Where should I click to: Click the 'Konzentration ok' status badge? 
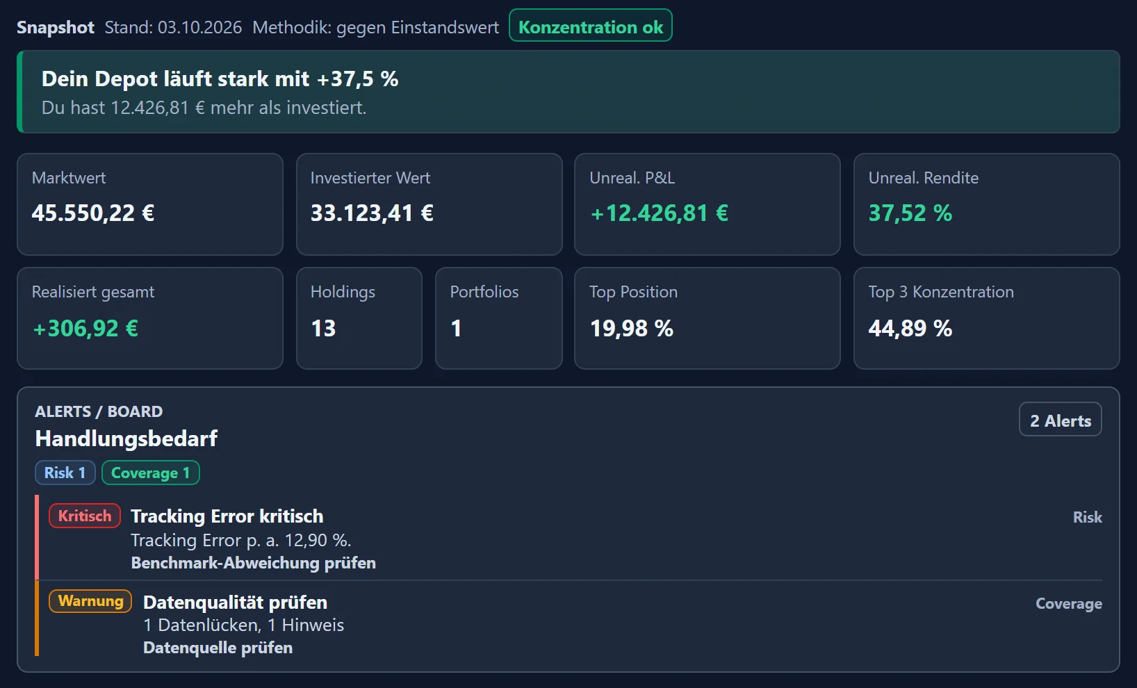tap(591, 26)
